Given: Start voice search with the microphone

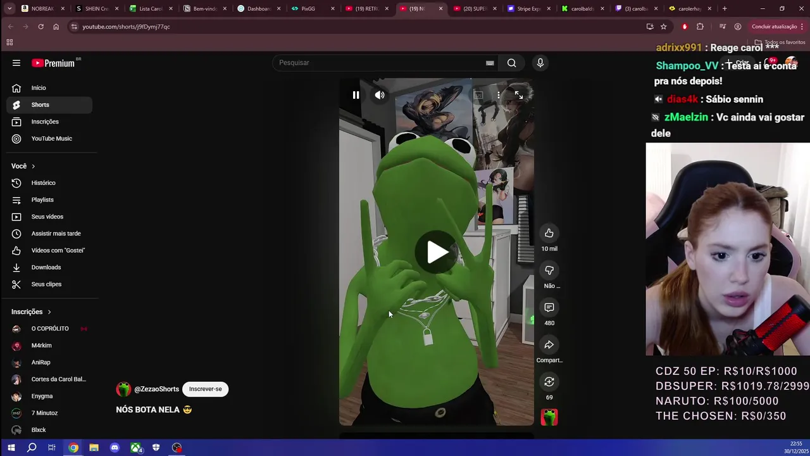Looking at the screenshot, I should pos(540,63).
